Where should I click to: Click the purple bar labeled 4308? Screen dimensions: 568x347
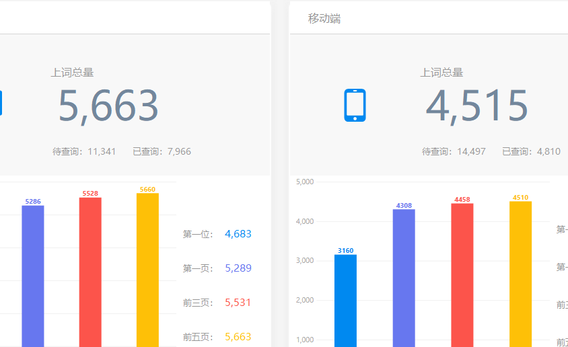(x=404, y=278)
